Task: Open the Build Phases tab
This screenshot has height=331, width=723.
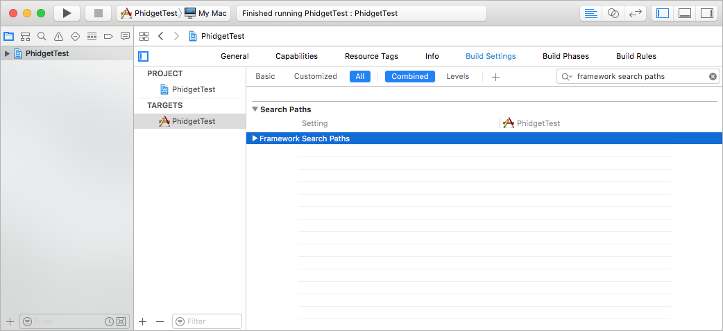Action: [x=565, y=56]
